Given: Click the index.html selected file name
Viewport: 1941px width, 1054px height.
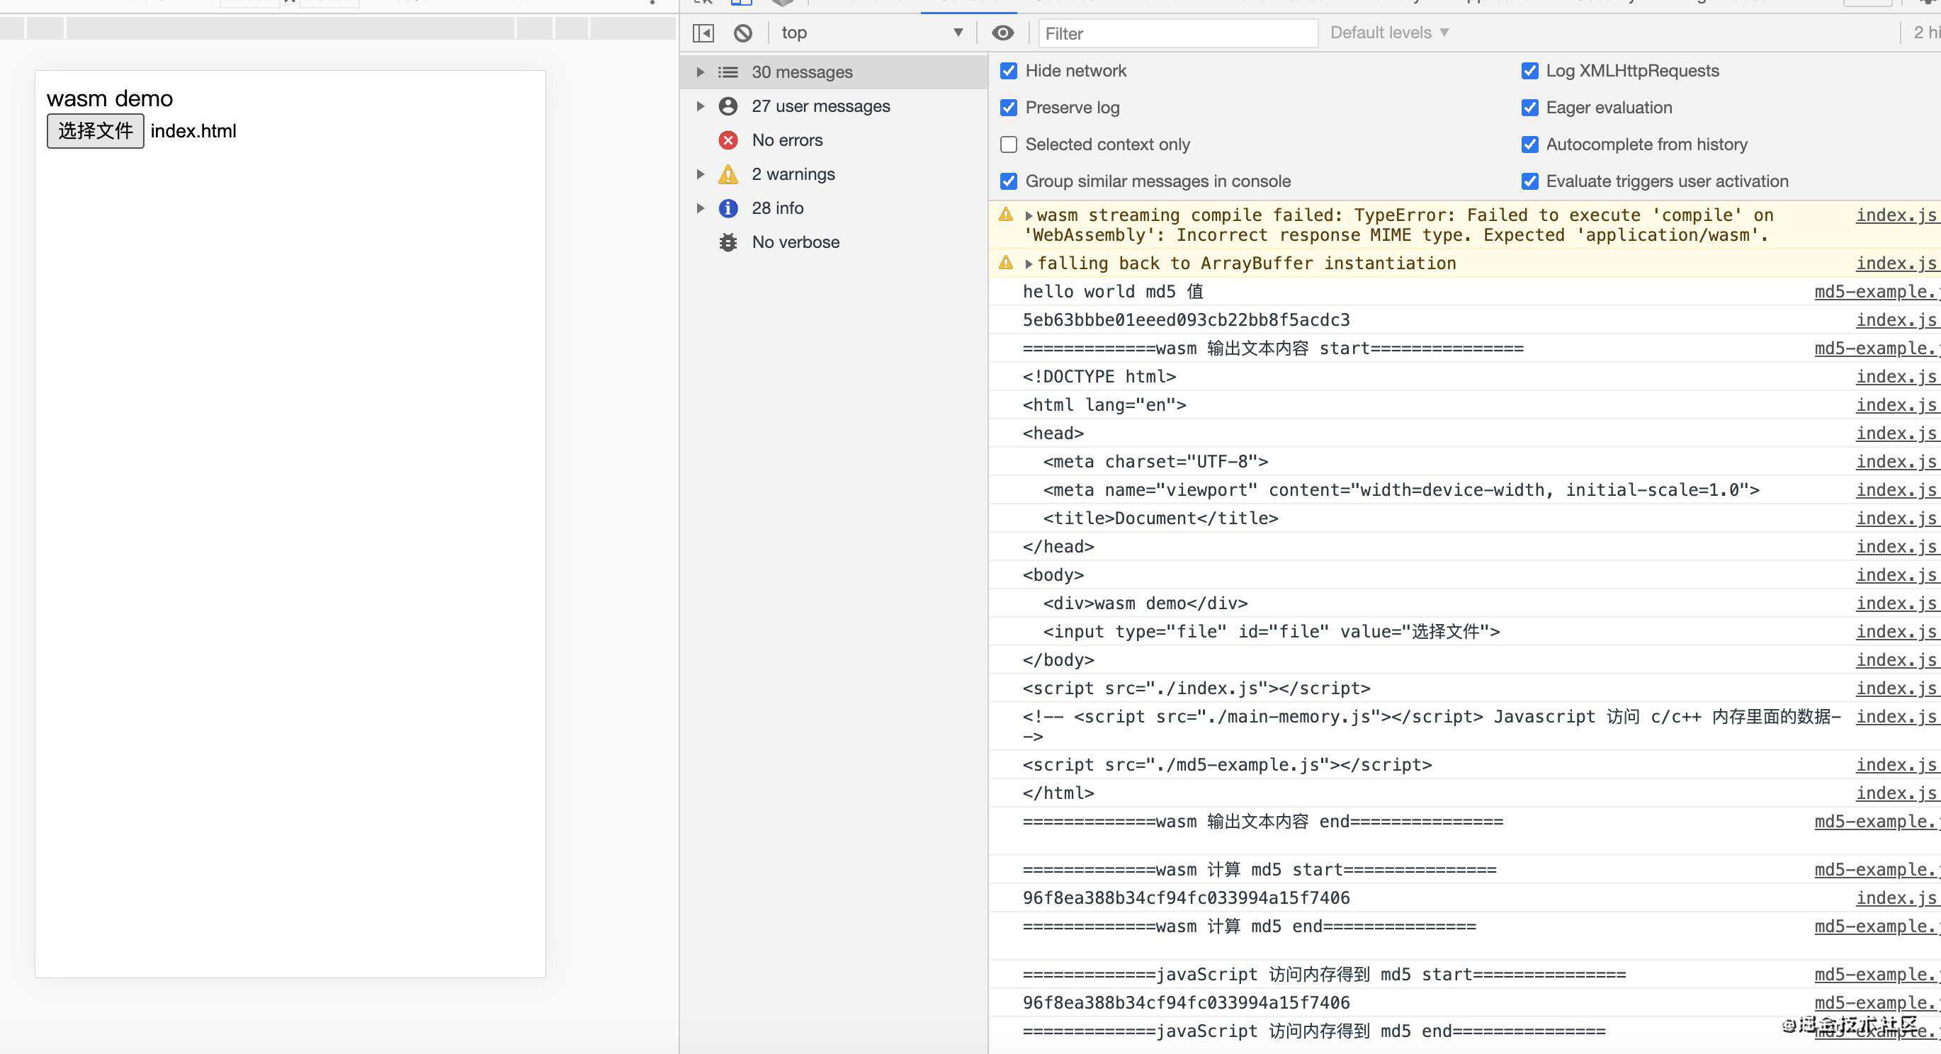Looking at the screenshot, I should [193, 131].
